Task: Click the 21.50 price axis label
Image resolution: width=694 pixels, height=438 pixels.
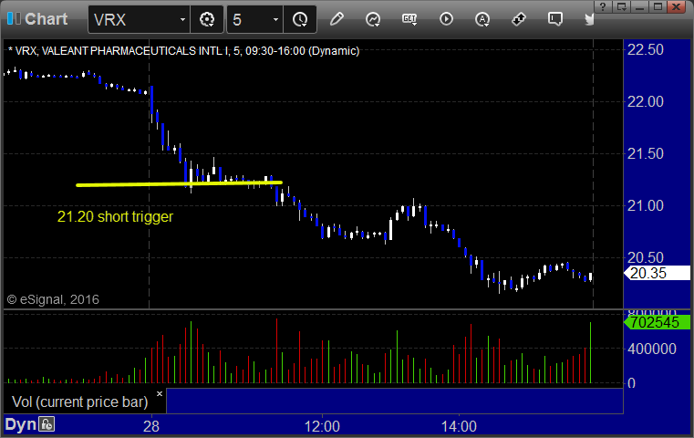Action: pyautogui.click(x=646, y=154)
